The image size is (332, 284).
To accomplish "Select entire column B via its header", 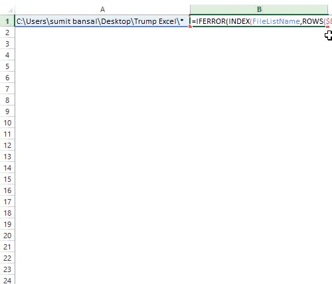I will (x=259, y=9).
